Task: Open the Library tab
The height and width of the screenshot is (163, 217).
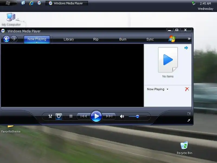Action: tap(69, 39)
